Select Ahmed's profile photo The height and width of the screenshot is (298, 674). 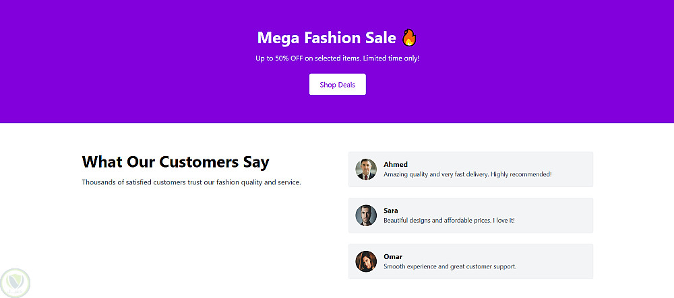366,170
